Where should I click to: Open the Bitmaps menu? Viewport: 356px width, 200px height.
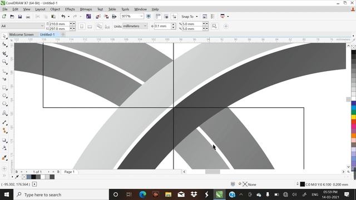(86, 9)
